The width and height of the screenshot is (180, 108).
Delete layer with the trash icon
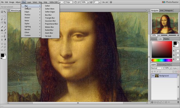point(178,102)
